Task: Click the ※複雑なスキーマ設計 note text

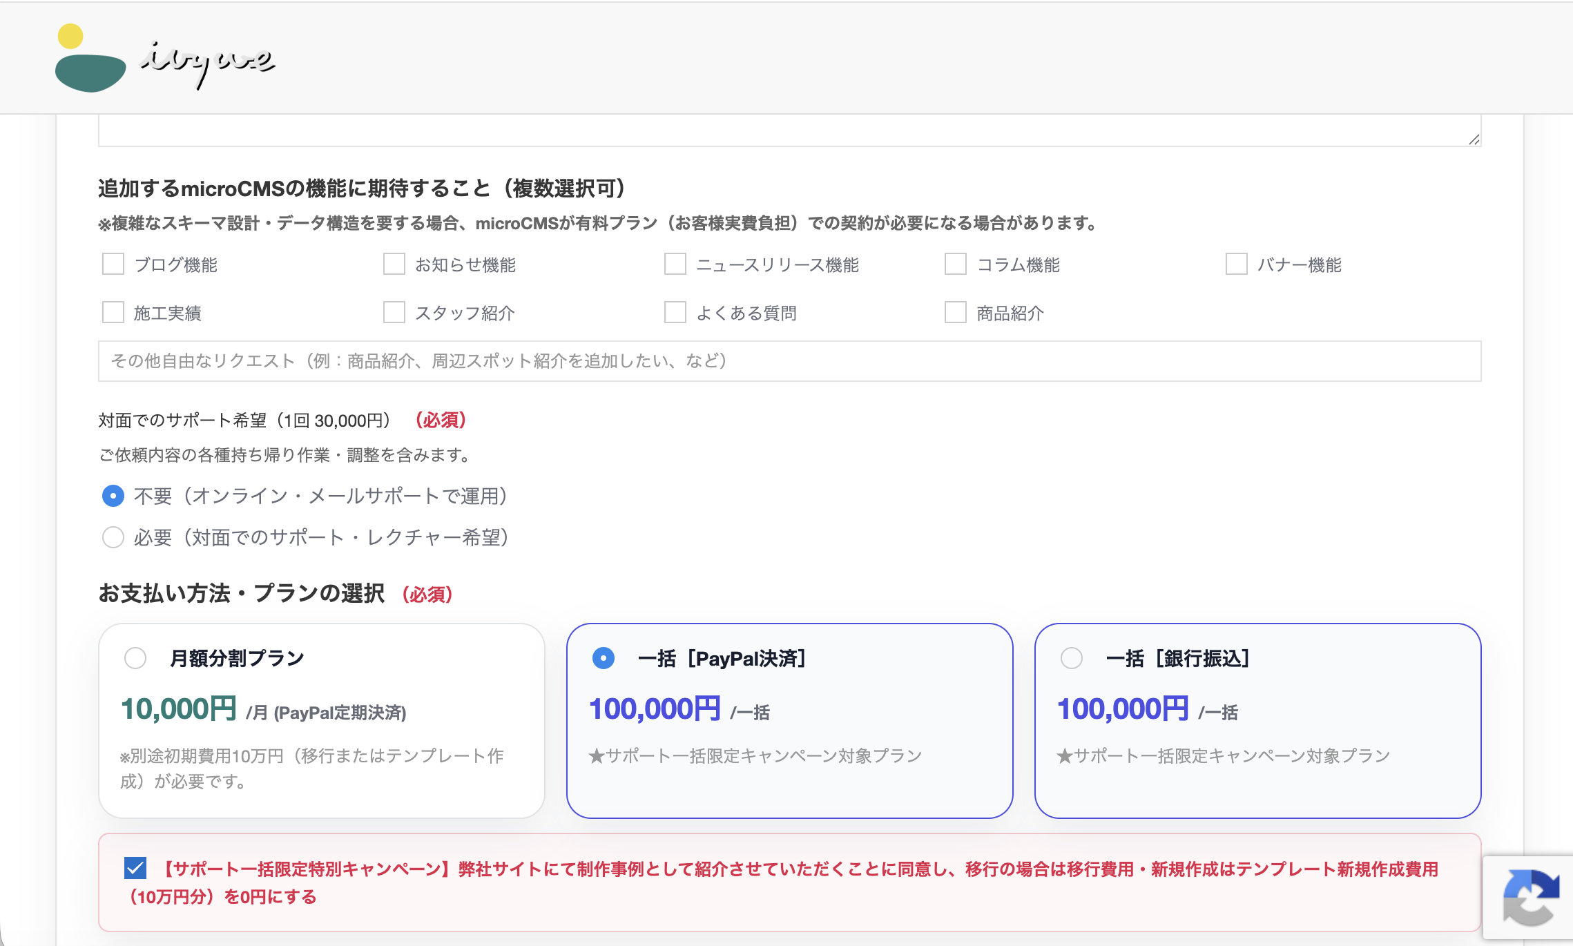Action: pos(598,223)
